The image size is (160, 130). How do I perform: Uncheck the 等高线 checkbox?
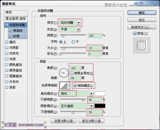(x=10, y=31)
